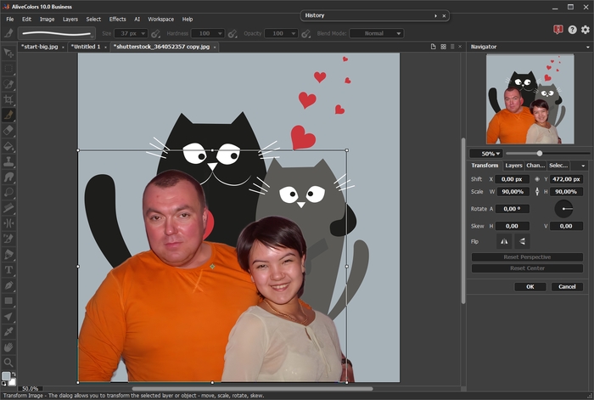Select the Pen shape tool
The image size is (594, 400).
coord(8,285)
